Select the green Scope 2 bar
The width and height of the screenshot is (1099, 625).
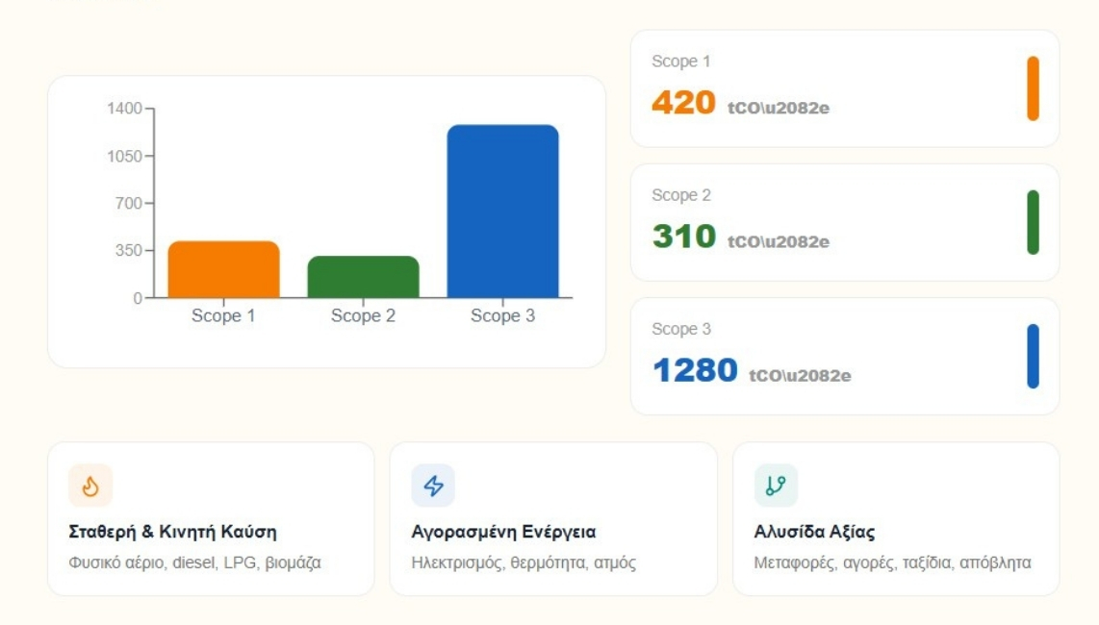(363, 277)
